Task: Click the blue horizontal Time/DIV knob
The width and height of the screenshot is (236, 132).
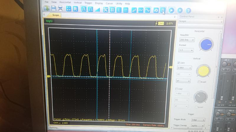Action: coord(206,45)
